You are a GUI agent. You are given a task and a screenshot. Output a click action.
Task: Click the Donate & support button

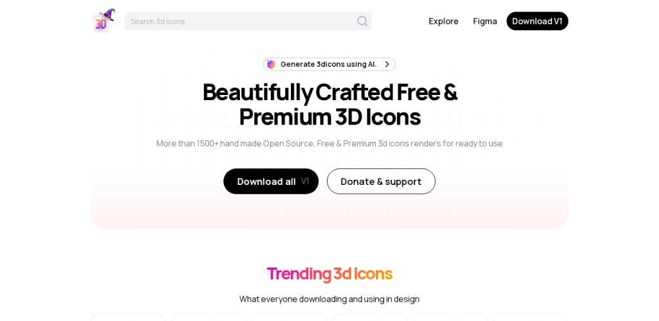pos(381,182)
